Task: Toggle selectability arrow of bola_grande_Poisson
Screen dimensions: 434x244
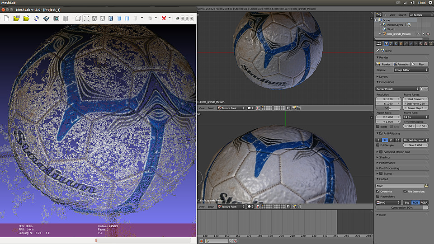Action: click(424, 34)
